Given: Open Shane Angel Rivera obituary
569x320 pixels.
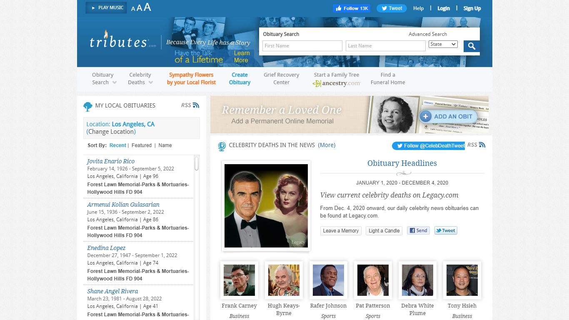Looking at the screenshot, I should pos(112,291).
